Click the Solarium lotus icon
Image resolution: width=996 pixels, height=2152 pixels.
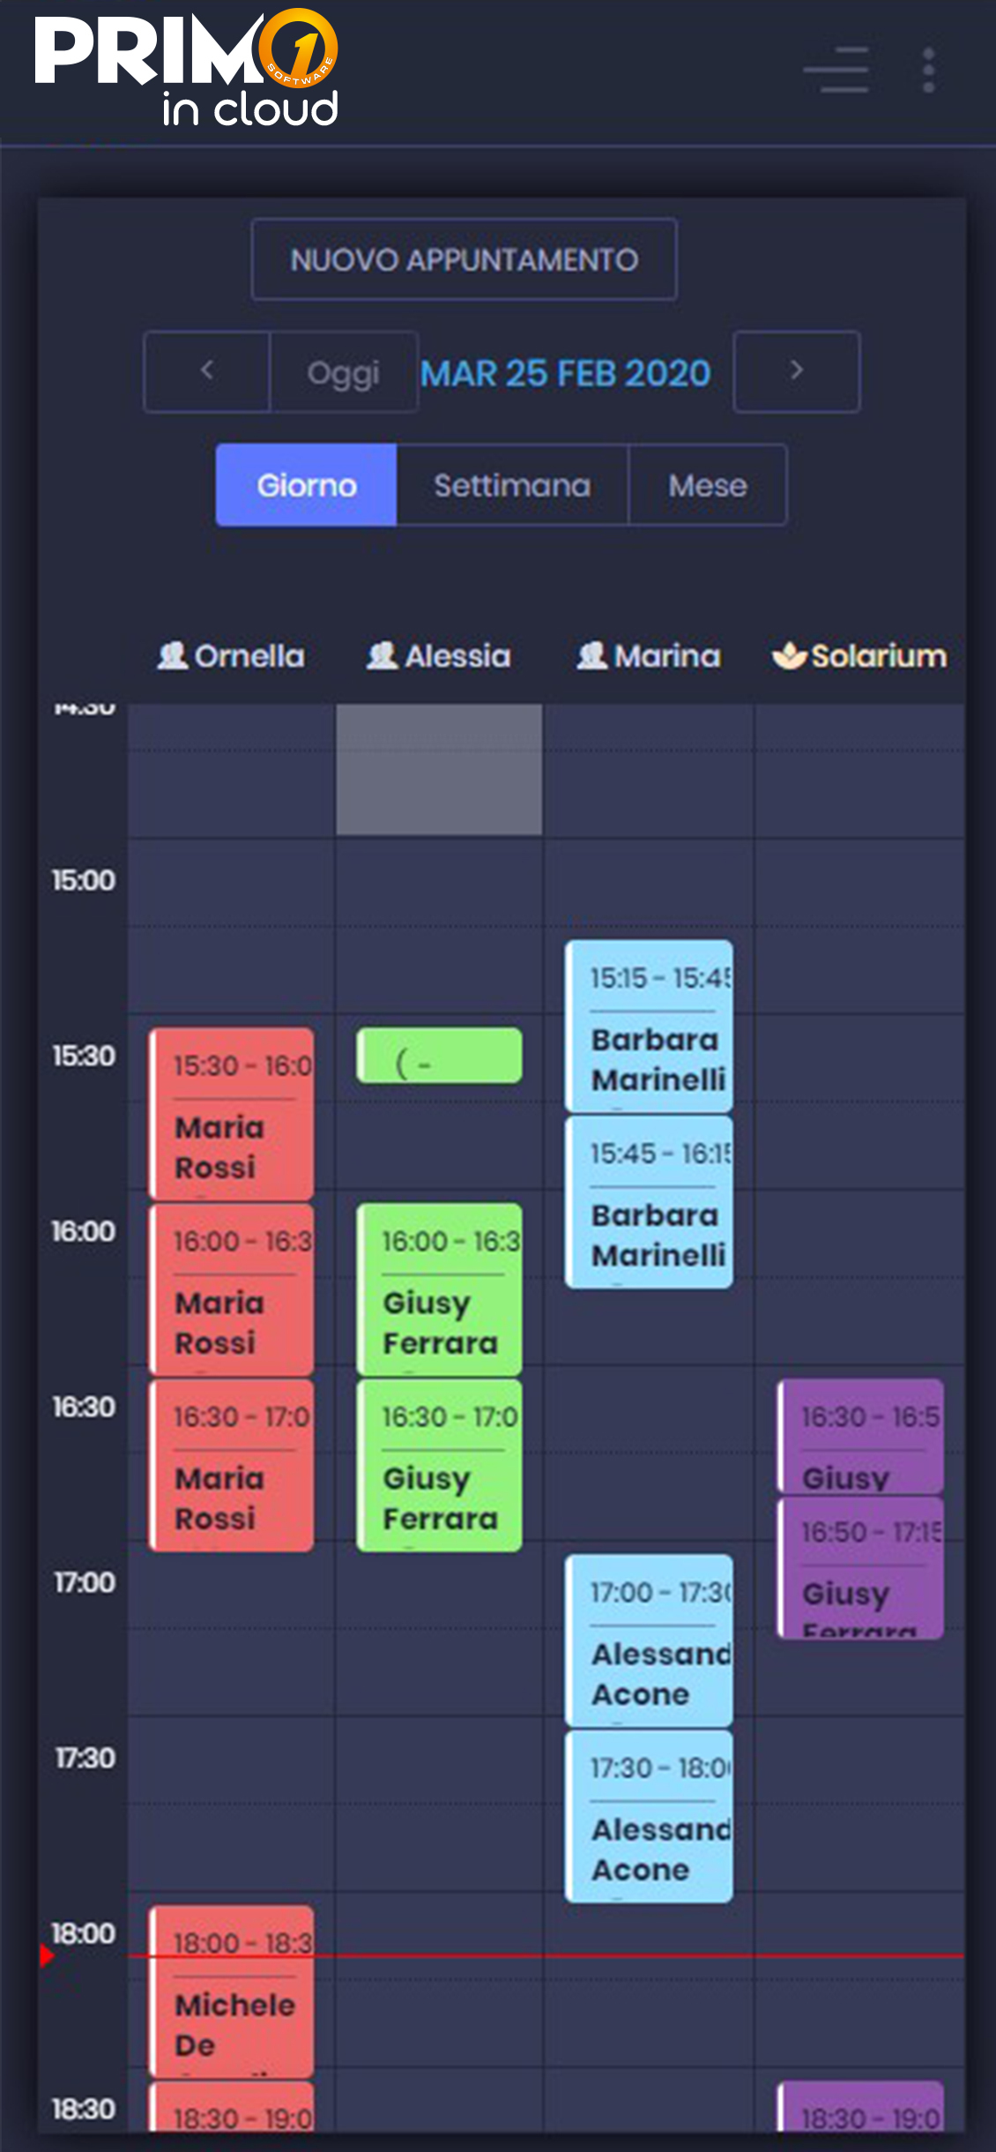[x=789, y=655]
